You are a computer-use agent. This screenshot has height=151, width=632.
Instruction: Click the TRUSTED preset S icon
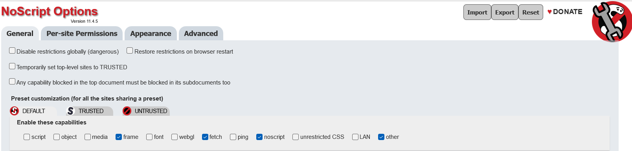coord(71,111)
